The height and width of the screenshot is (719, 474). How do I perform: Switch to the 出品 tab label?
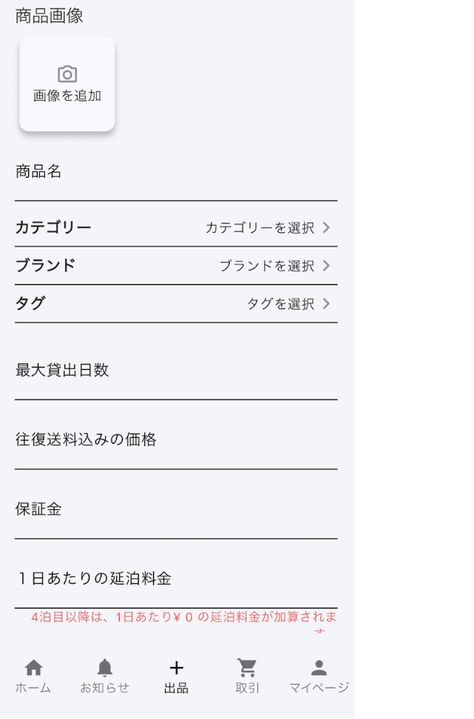[x=176, y=688]
